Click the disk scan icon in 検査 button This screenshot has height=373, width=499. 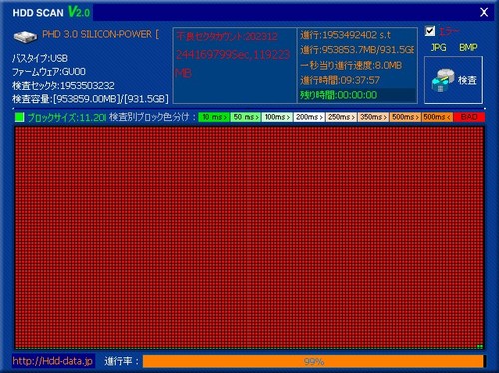click(x=443, y=80)
